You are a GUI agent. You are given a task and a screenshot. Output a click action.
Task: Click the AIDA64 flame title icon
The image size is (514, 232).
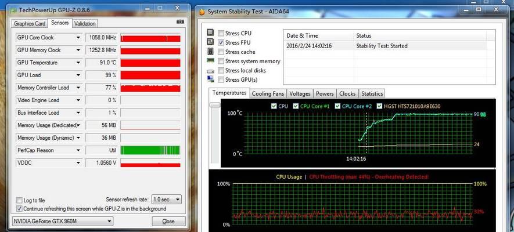point(202,12)
